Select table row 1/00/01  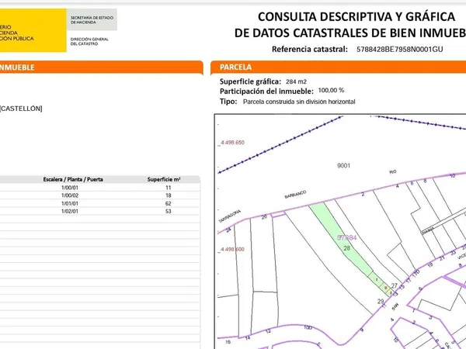100,188
